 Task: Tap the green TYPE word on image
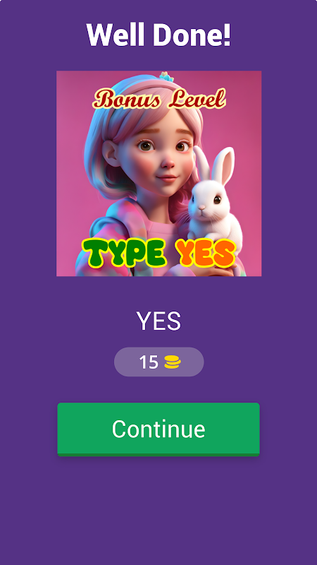[x=125, y=253]
